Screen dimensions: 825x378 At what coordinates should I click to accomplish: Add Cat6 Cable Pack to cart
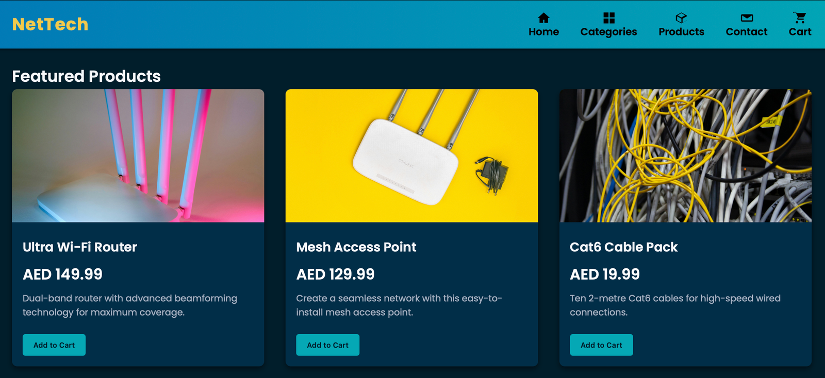[601, 345]
